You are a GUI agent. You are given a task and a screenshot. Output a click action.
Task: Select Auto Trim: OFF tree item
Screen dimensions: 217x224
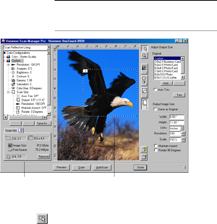click(x=30, y=96)
